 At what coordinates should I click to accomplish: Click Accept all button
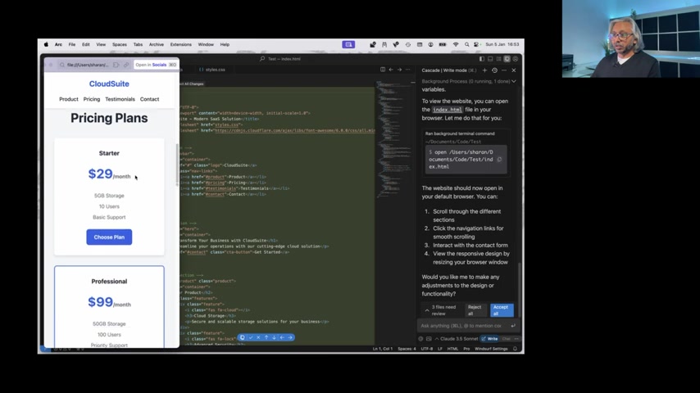pos(502,310)
